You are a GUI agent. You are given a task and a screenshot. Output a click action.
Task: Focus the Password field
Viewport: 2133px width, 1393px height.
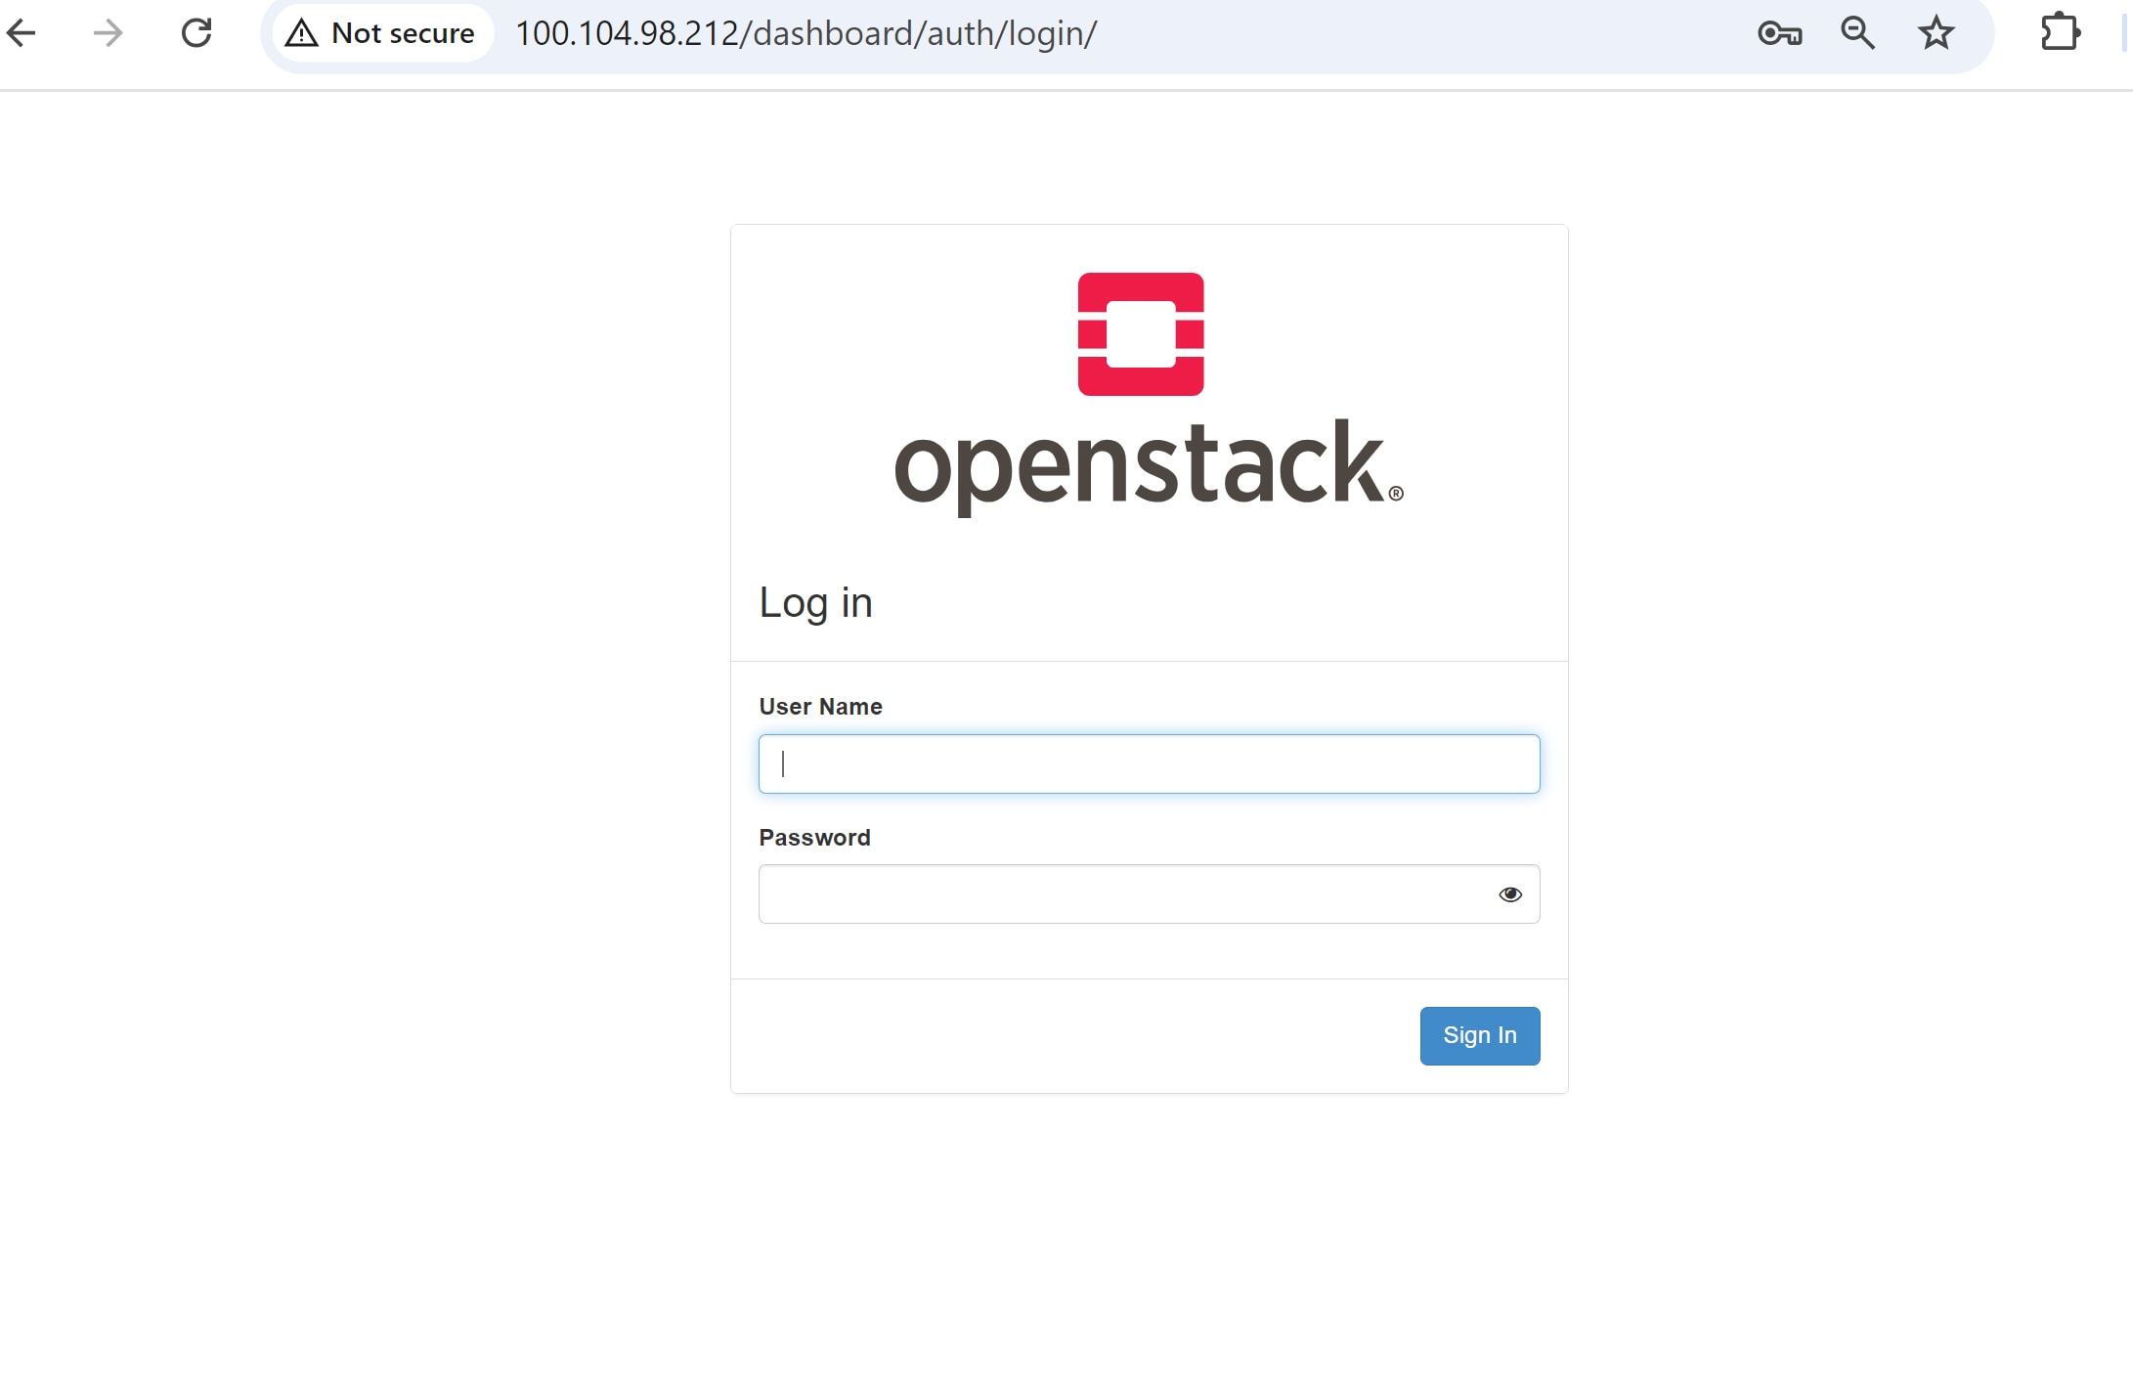point(1149,893)
